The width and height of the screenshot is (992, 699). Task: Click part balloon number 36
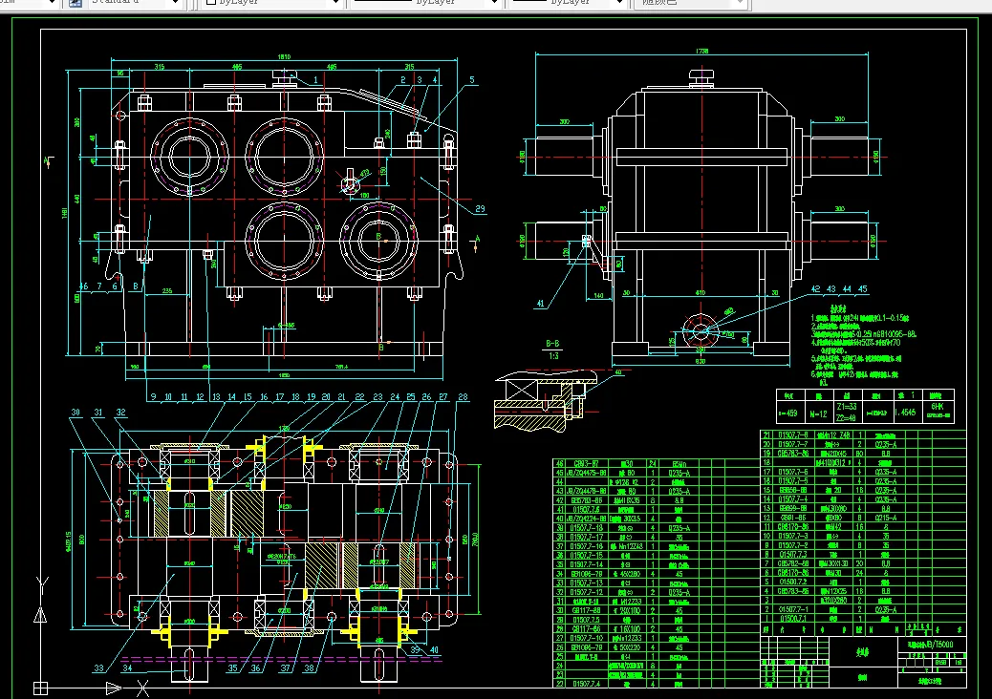pyautogui.click(x=255, y=667)
